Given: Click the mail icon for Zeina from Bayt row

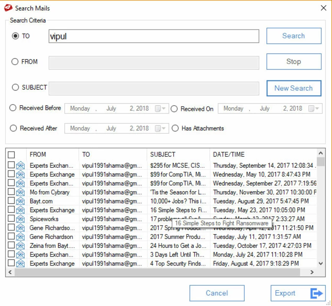Looking at the screenshot, I should [21, 246].
